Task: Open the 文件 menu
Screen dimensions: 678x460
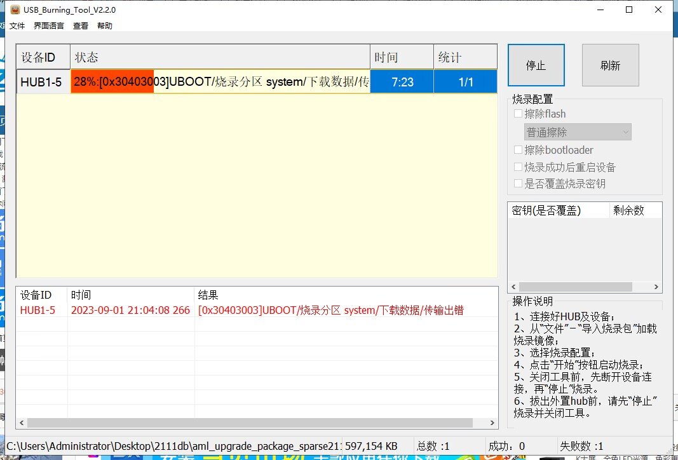Action: 17,26
